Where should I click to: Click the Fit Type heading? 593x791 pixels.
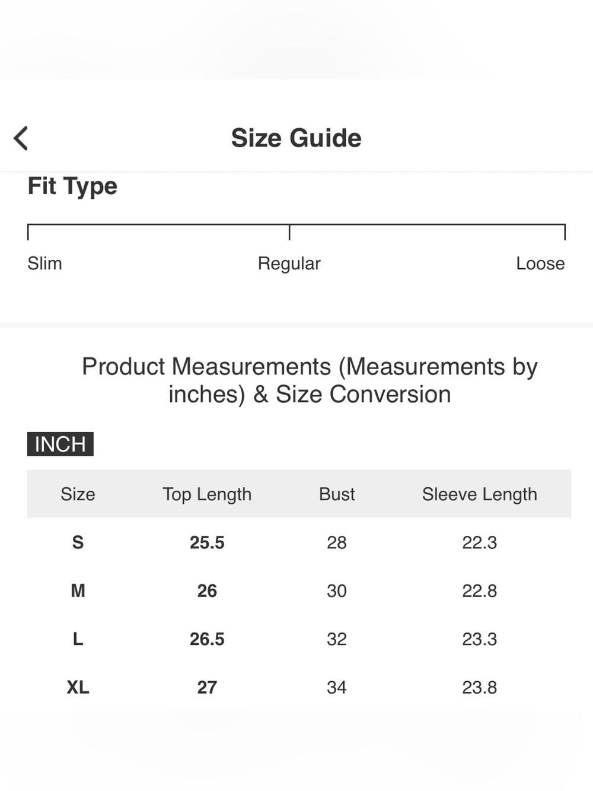coord(72,186)
